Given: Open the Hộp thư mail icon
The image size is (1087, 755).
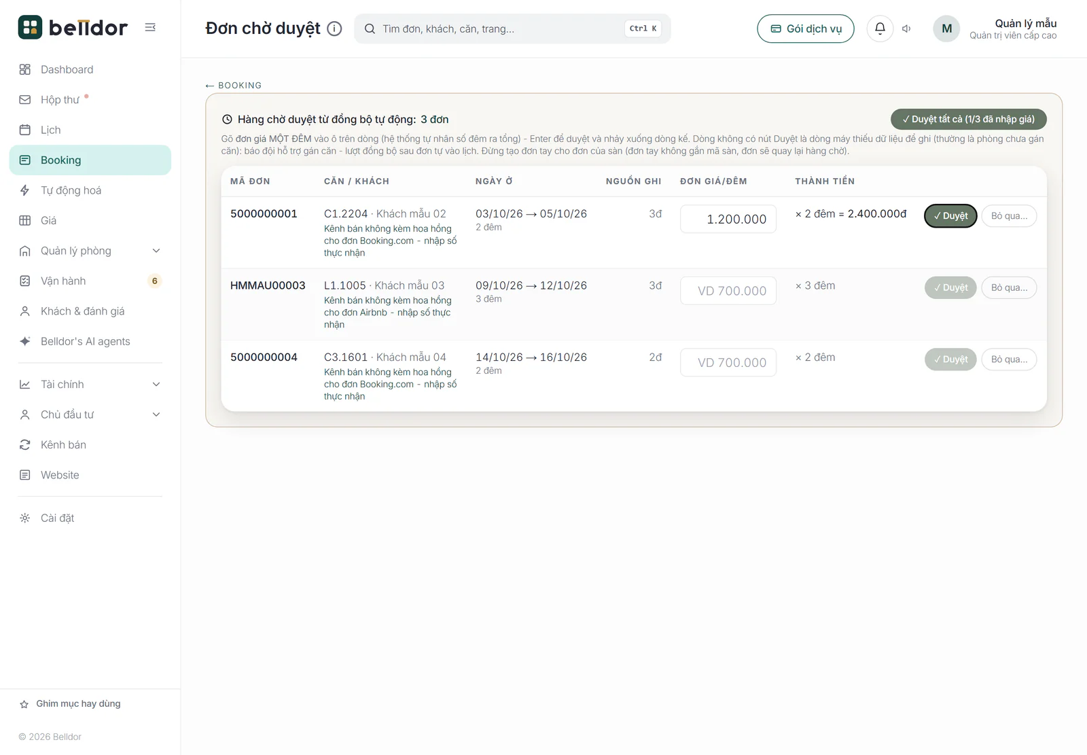Looking at the screenshot, I should (25, 99).
